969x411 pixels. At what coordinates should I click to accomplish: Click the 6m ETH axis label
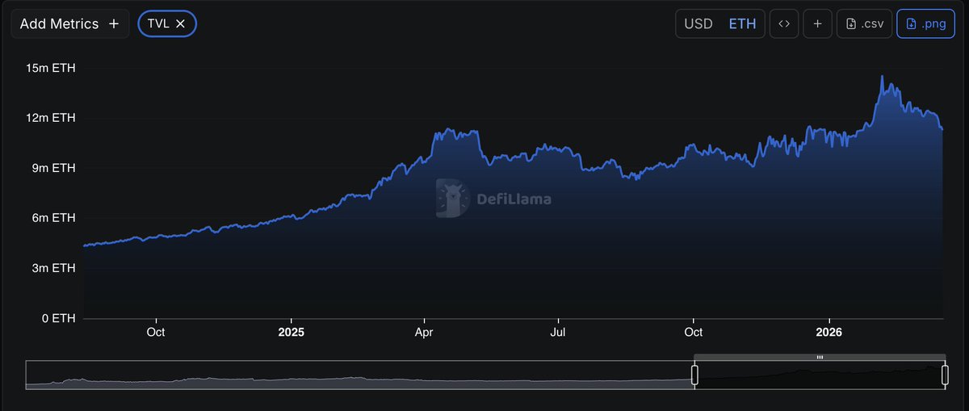[x=54, y=218]
